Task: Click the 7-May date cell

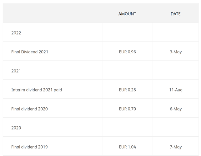Action: coord(176,147)
